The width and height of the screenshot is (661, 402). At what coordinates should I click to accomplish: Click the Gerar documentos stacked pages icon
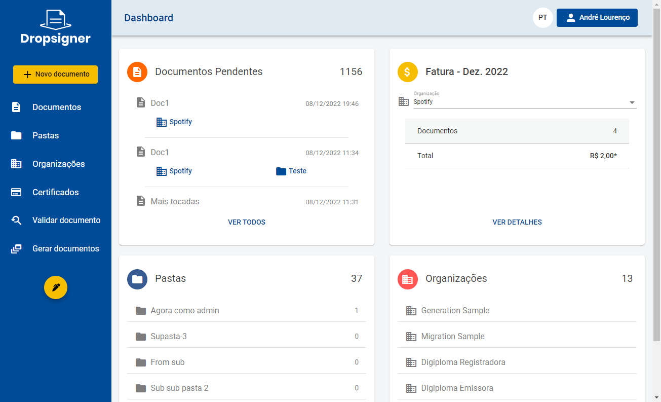16,249
